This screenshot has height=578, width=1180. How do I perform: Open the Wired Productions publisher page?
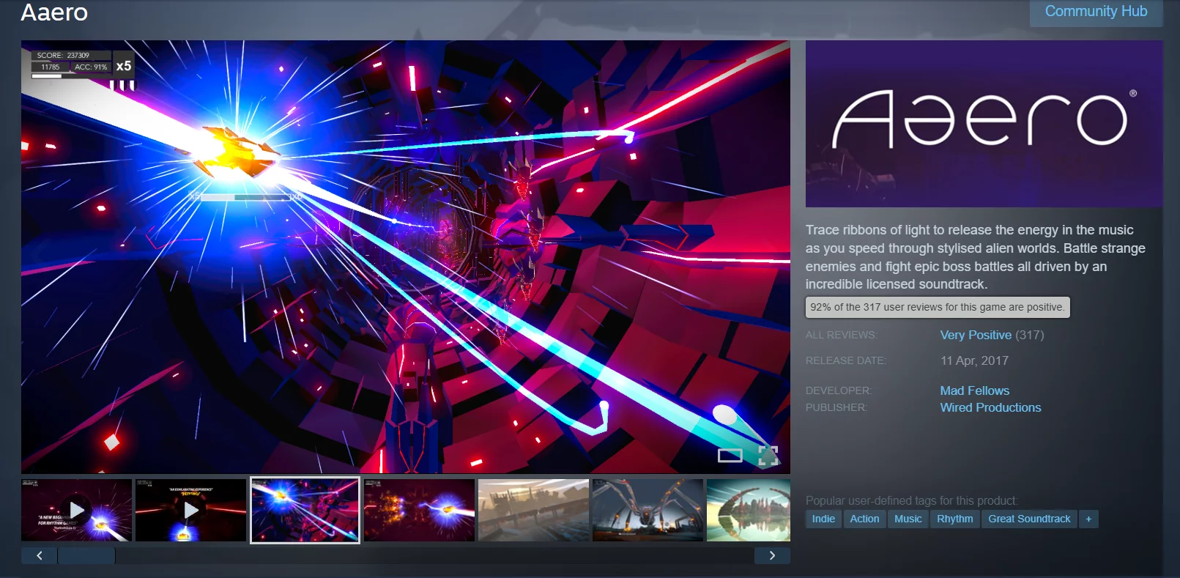point(990,407)
